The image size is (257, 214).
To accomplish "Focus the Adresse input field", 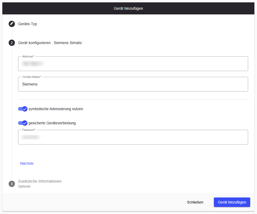I will coord(133,64).
